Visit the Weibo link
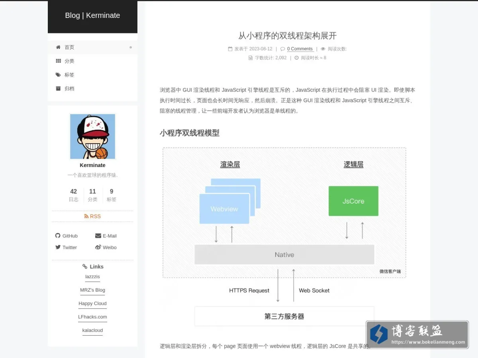478x358 pixels. pyautogui.click(x=106, y=247)
